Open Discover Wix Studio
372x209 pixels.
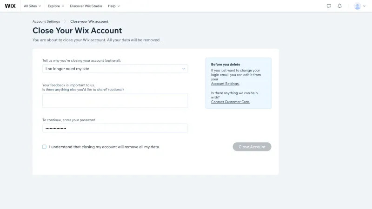[86, 6]
